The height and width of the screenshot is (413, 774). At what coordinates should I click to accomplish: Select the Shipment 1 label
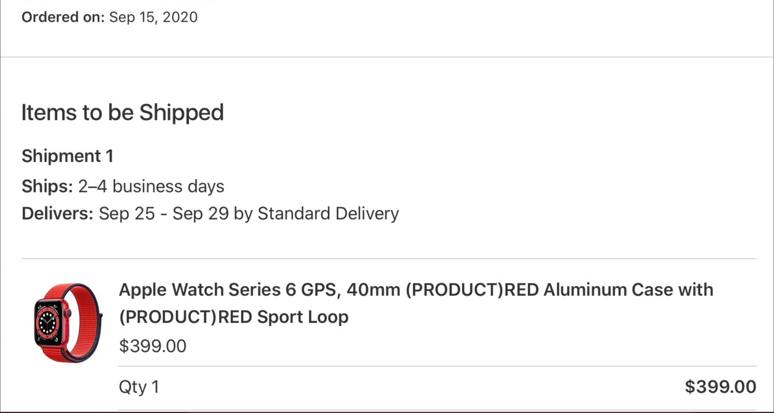(67, 156)
